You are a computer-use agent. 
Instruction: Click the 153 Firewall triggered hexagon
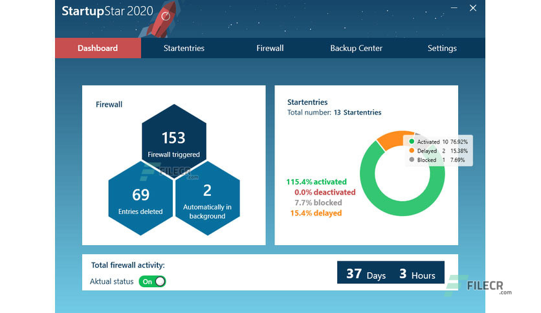174,142
